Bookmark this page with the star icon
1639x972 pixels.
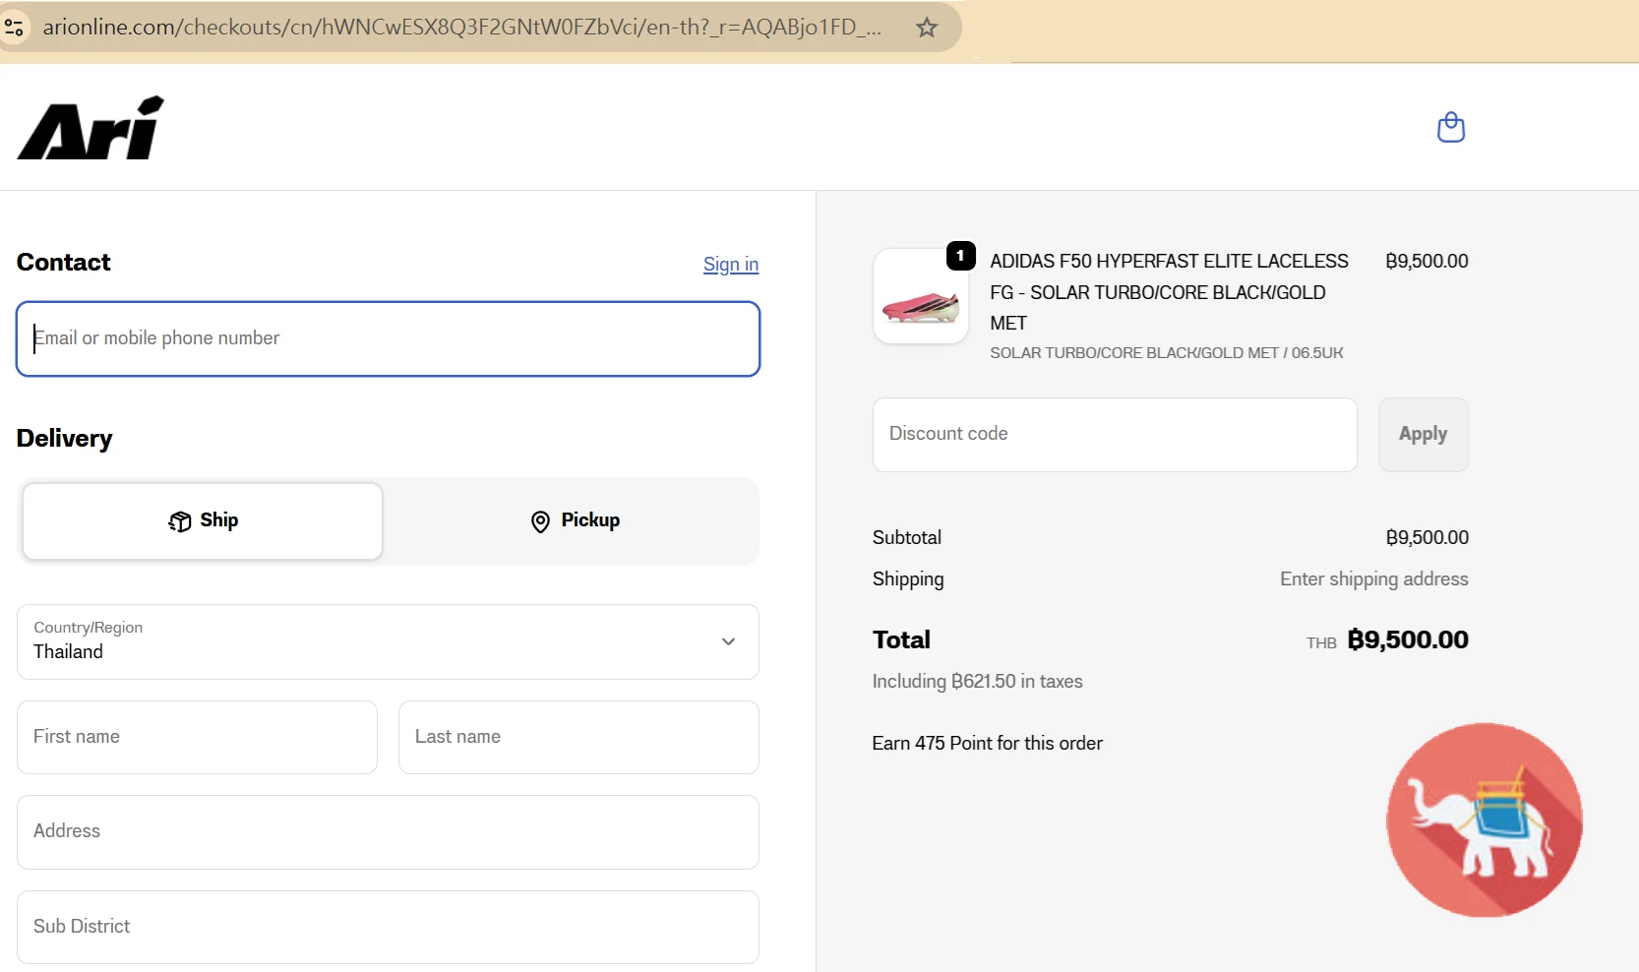point(927,28)
